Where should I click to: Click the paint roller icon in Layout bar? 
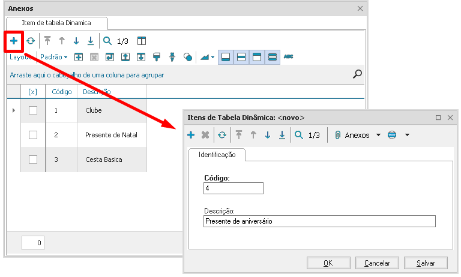157,57
